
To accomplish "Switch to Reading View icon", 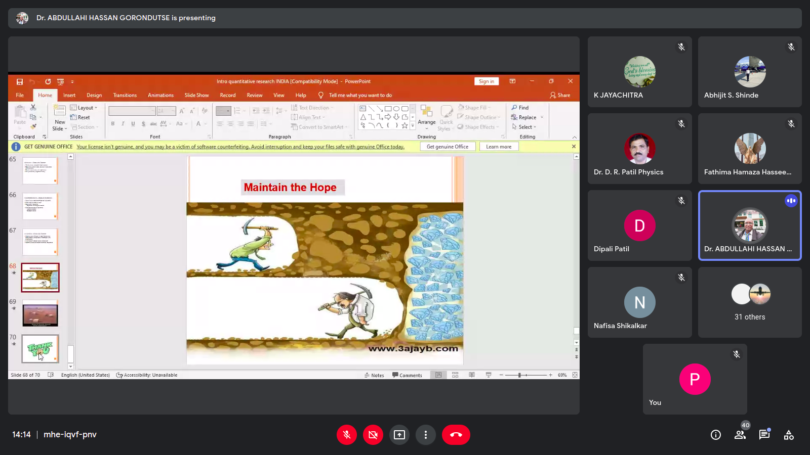I will pos(472,375).
